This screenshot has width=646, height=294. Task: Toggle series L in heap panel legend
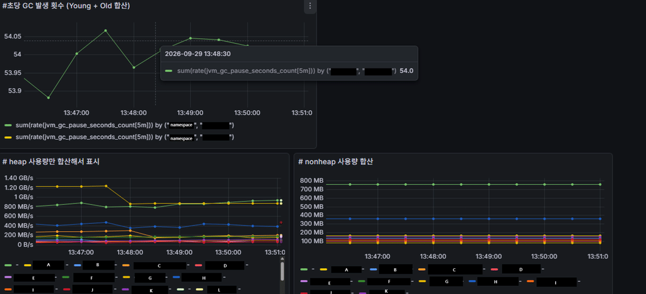tap(221, 290)
